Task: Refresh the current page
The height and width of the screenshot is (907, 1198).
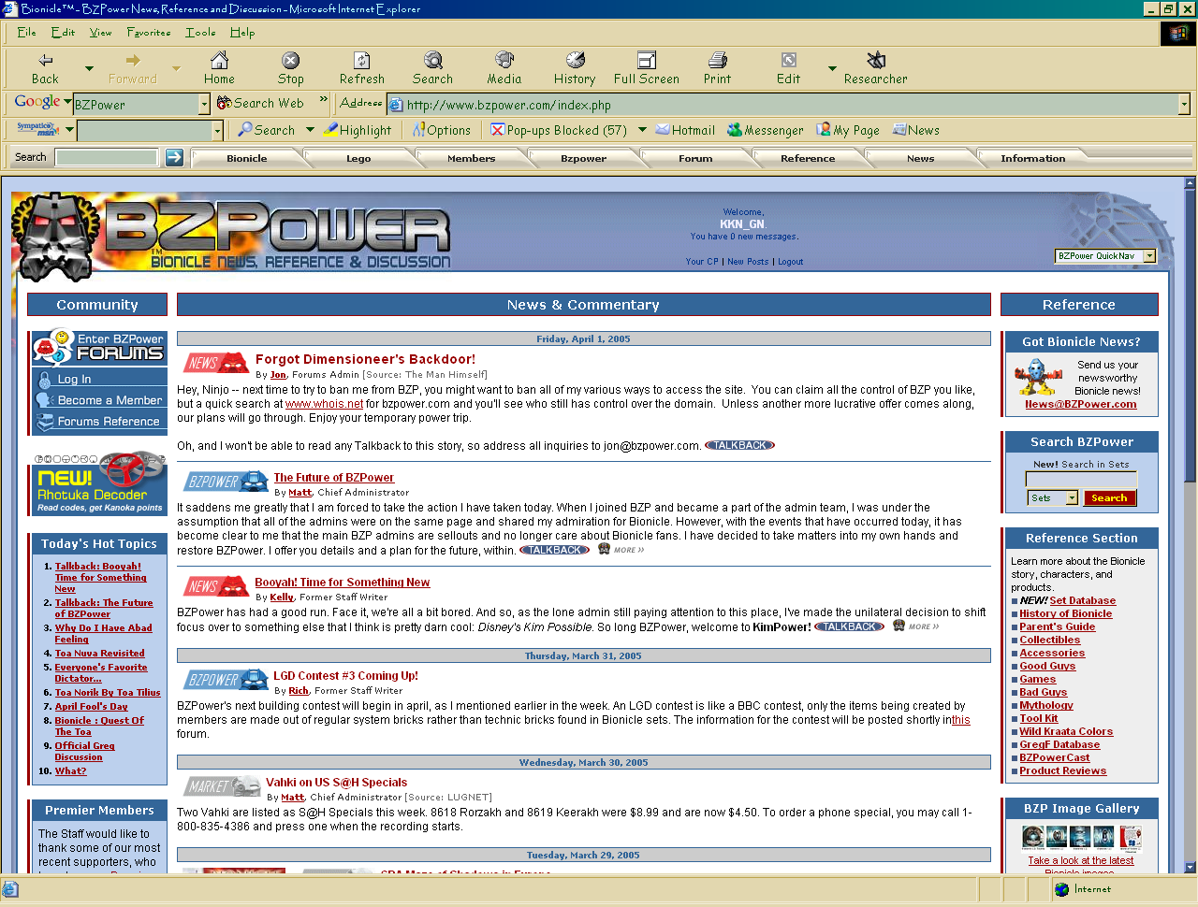Action: pyautogui.click(x=362, y=68)
